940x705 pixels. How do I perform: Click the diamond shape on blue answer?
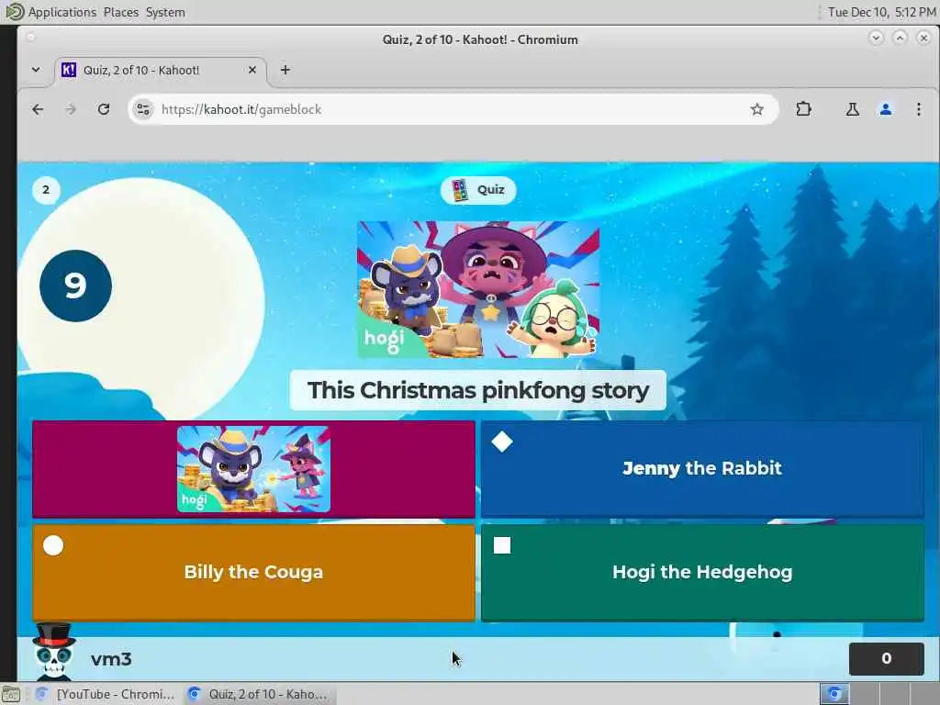pyautogui.click(x=502, y=442)
